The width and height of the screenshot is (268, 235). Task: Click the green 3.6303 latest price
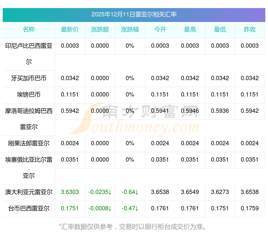pyautogui.click(x=70, y=192)
